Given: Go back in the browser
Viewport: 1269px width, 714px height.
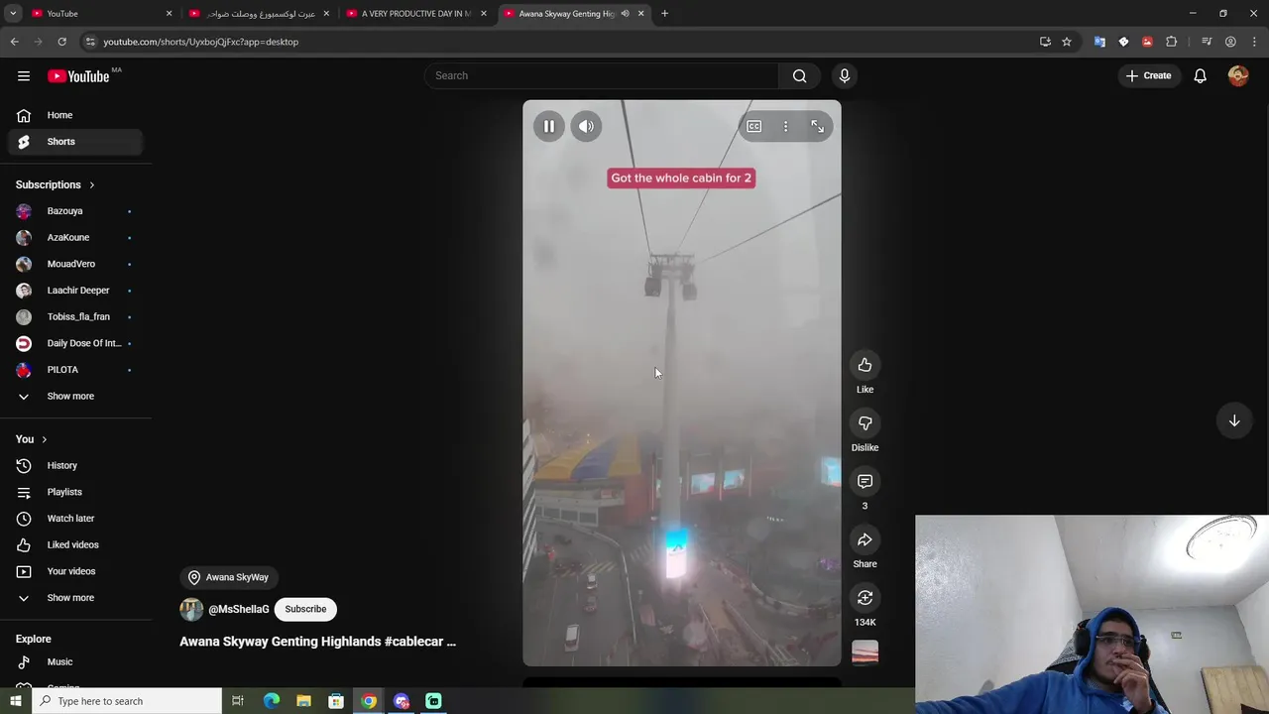Looking at the screenshot, I should 14,42.
